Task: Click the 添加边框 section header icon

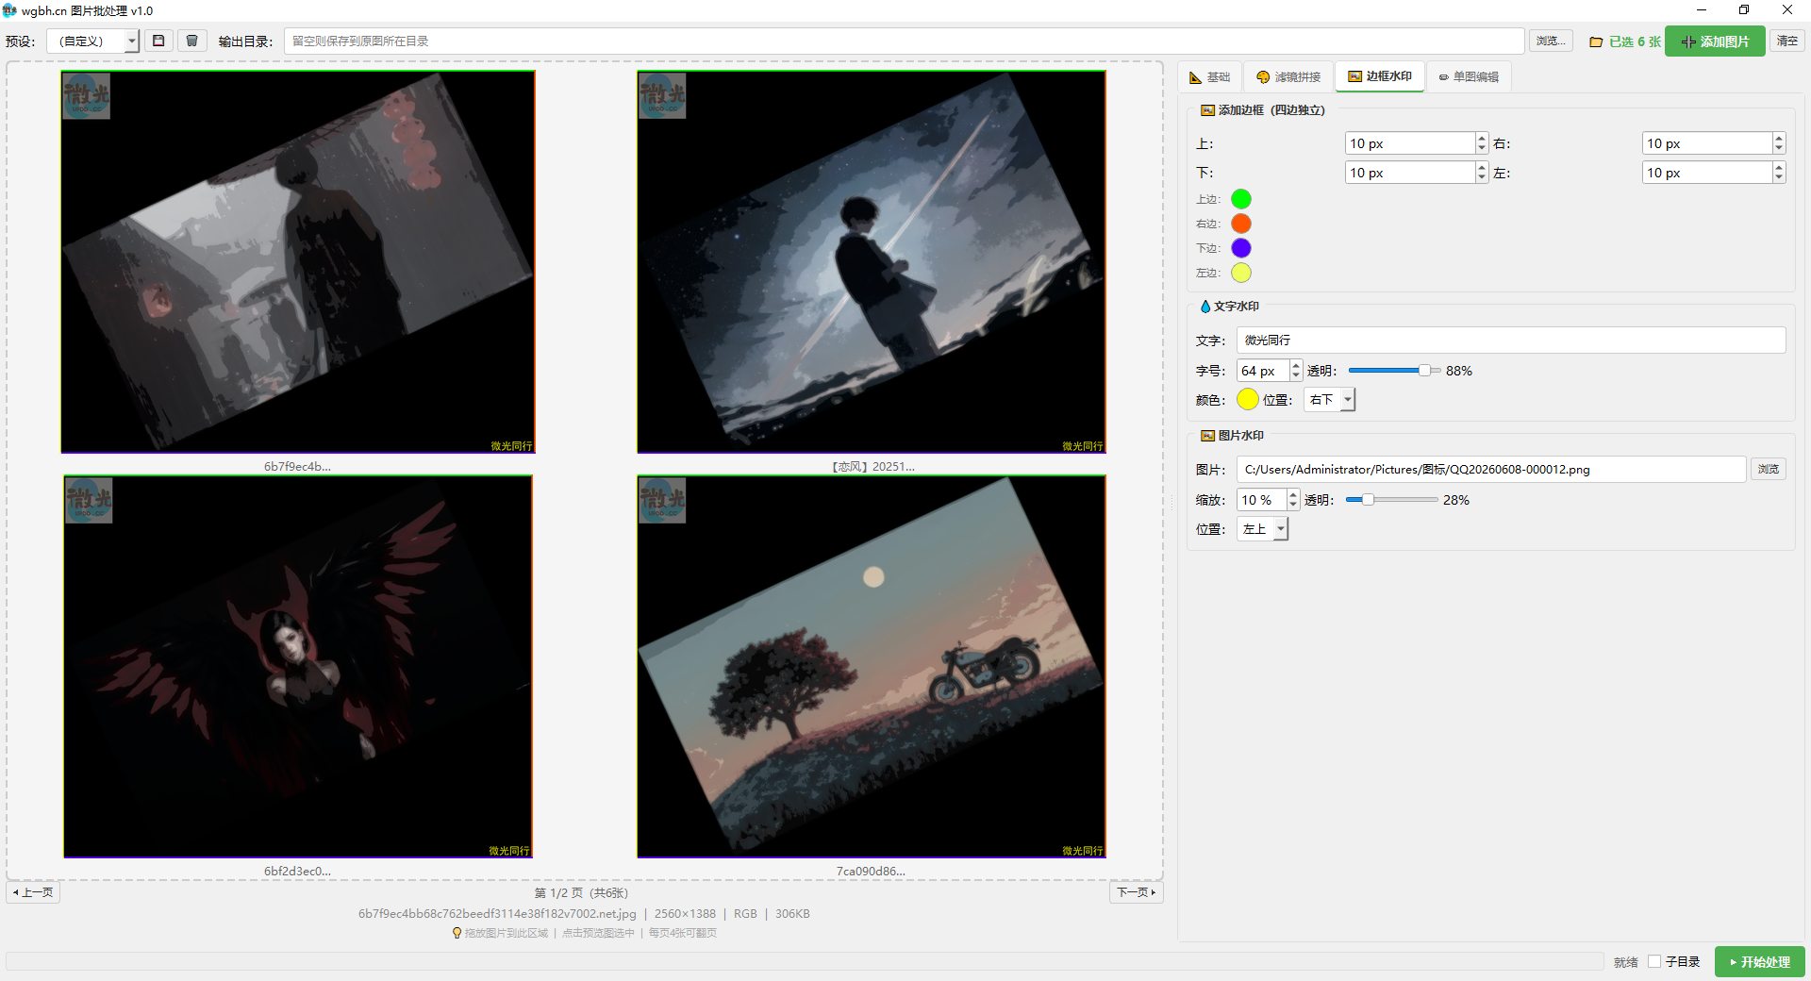Action: point(1206,110)
